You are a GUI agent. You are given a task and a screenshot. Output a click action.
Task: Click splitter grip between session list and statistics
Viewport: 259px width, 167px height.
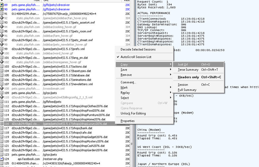click(132, 144)
